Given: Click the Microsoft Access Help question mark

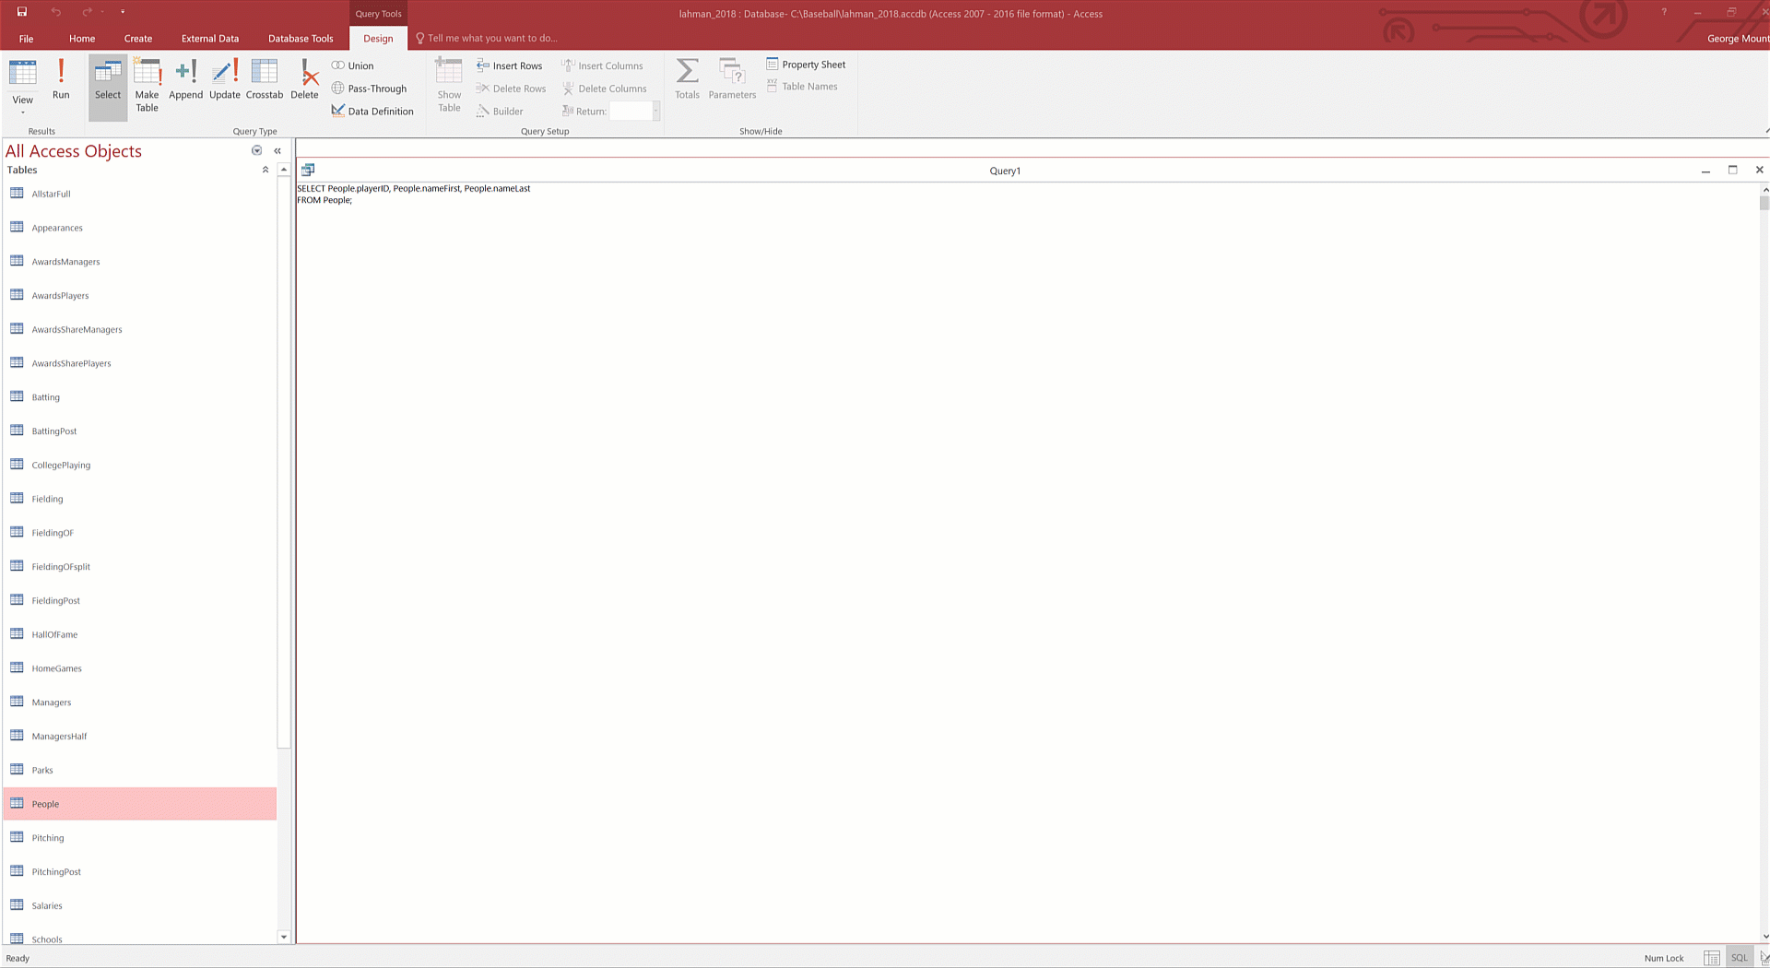Looking at the screenshot, I should (x=1664, y=12).
